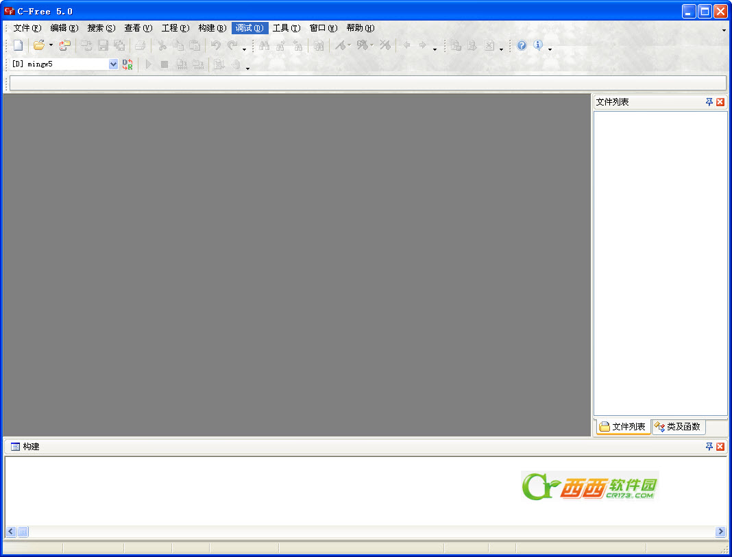732x557 pixels.
Task: Click the navigate back arrow icon
Action: point(406,45)
